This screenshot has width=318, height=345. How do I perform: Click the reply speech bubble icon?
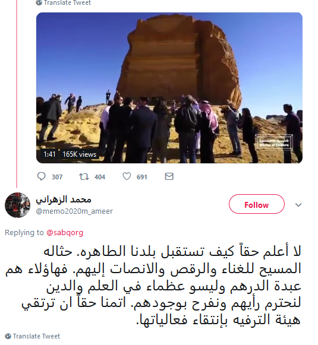pyautogui.click(x=41, y=176)
